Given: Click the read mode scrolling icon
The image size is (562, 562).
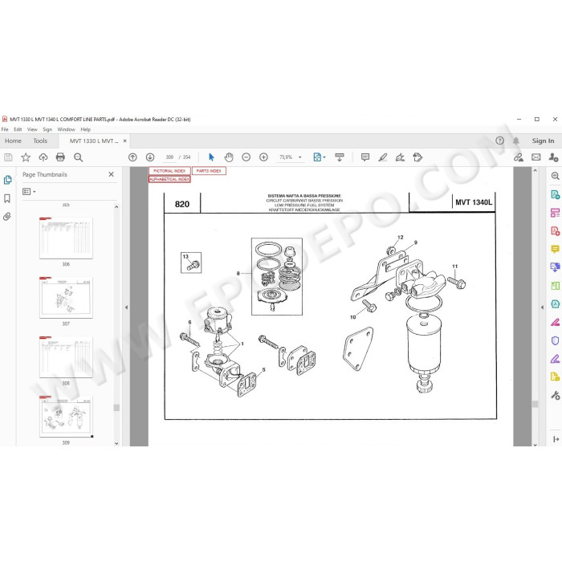Looking at the screenshot, I should (x=339, y=157).
